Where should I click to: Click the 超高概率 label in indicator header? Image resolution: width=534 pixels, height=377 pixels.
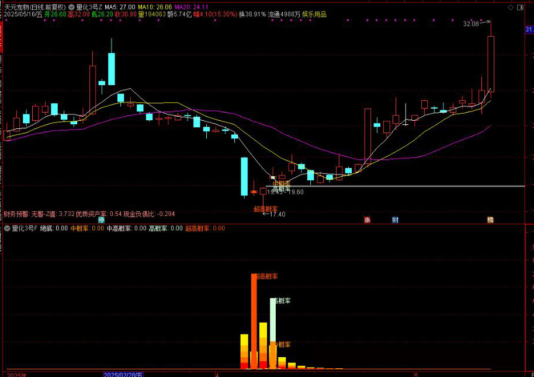pyautogui.click(x=204, y=229)
